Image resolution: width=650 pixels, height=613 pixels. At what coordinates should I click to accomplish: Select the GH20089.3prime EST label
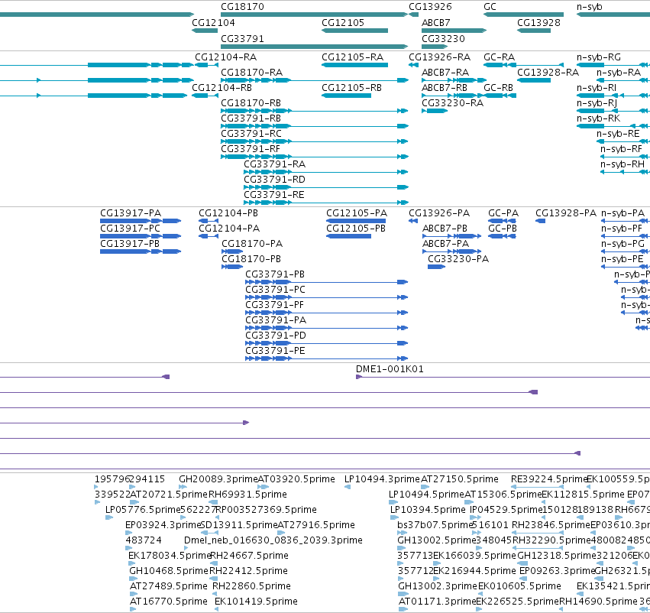(218, 479)
